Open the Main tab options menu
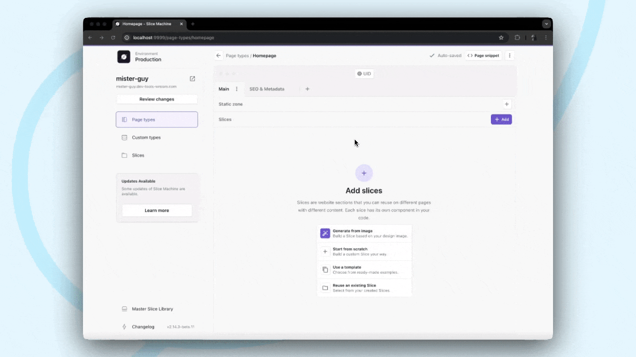636x357 pixels. (x=237, y=89)
